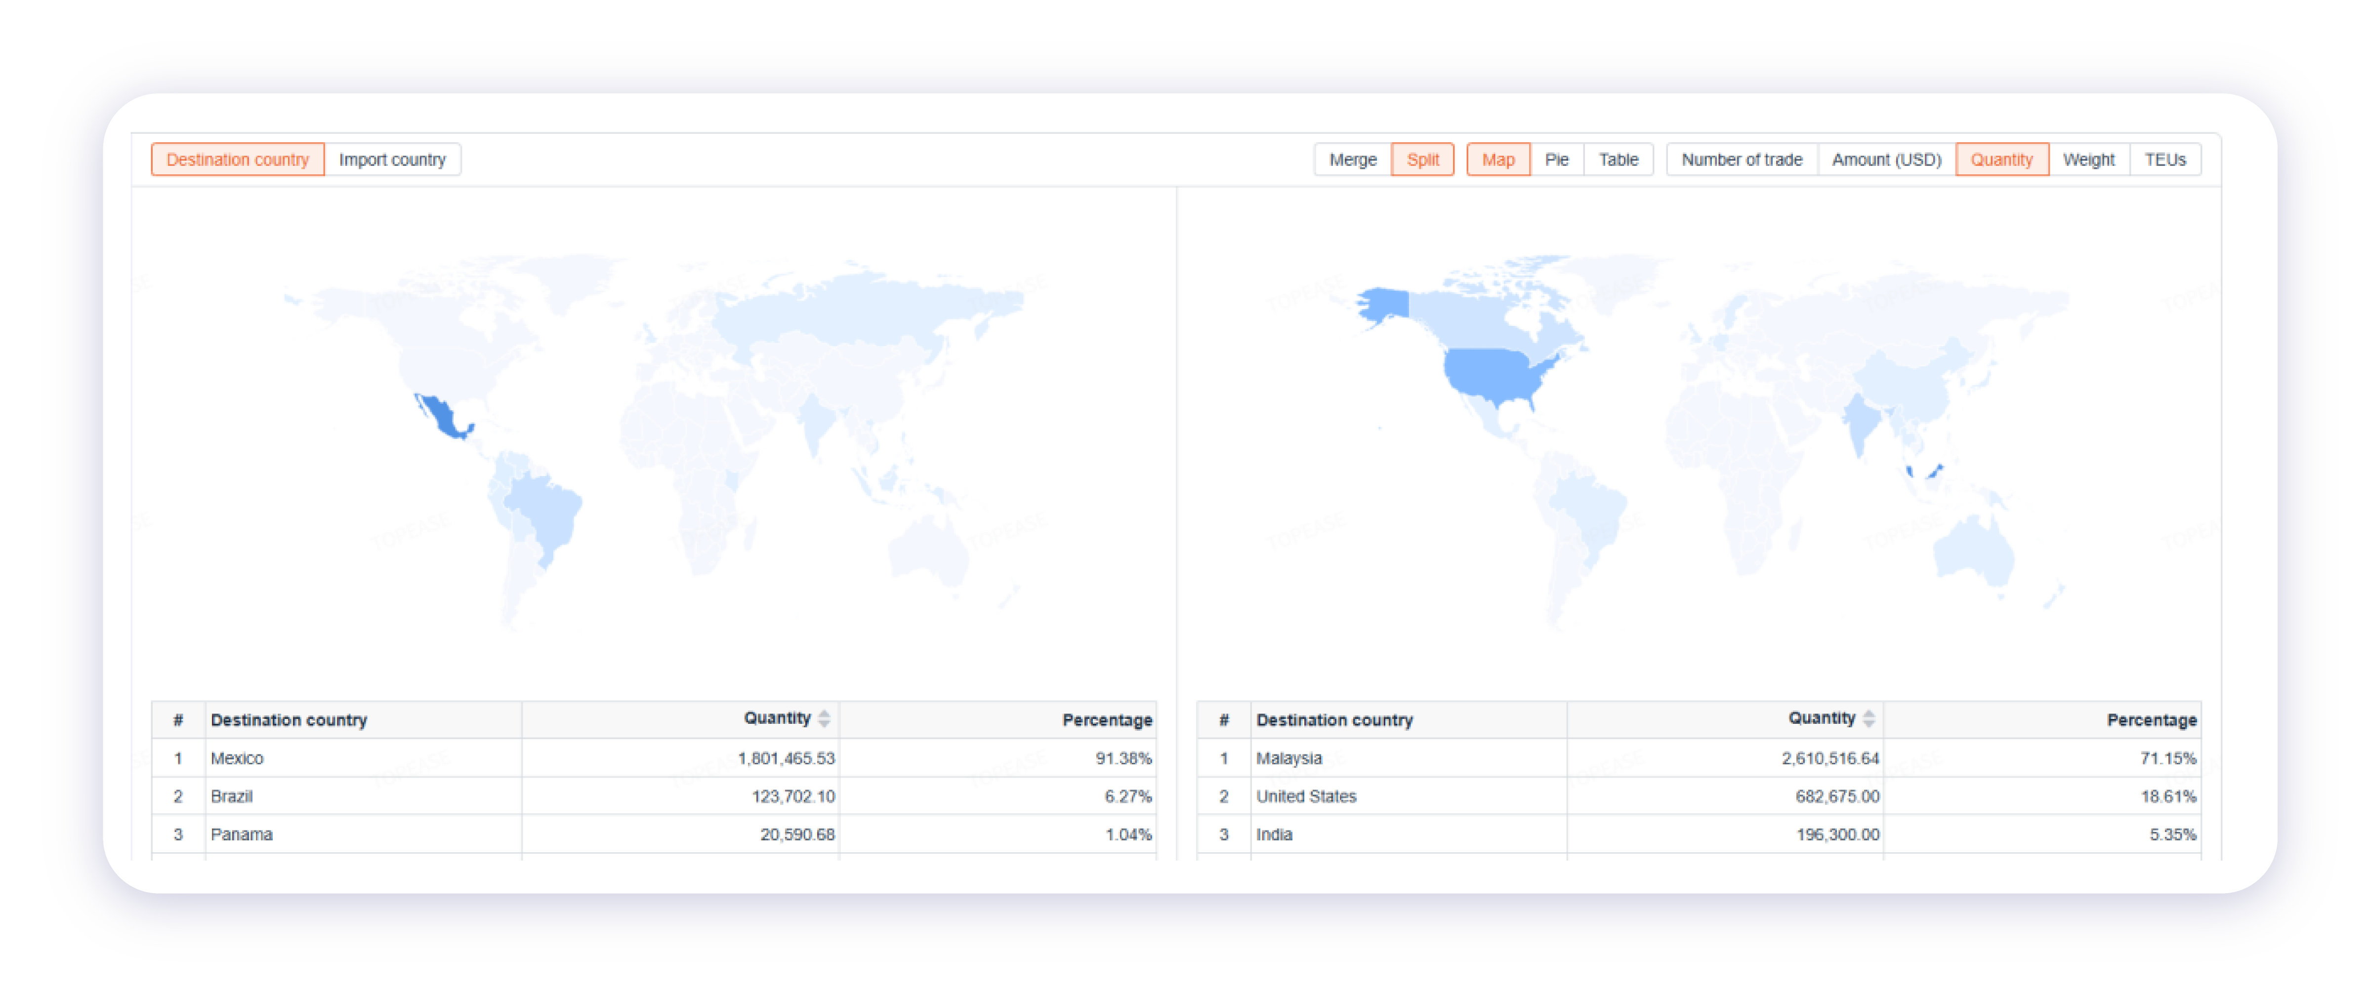Select the TEUs metric

[x=2165, y=160]
